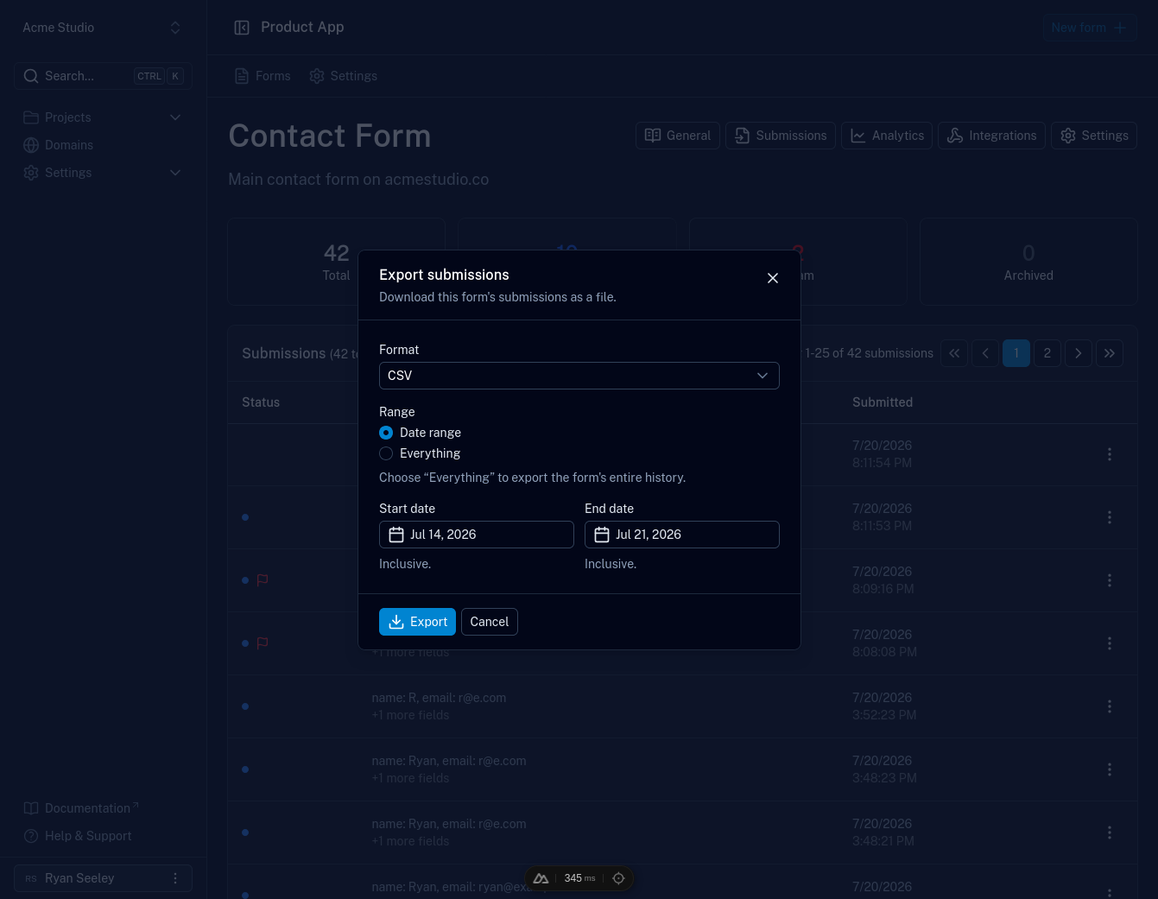The height and width of the screenshot is (899, 1158).
Task: Open row menu for 8:11:53 PM submission
Action: [x=1110, y=517]
